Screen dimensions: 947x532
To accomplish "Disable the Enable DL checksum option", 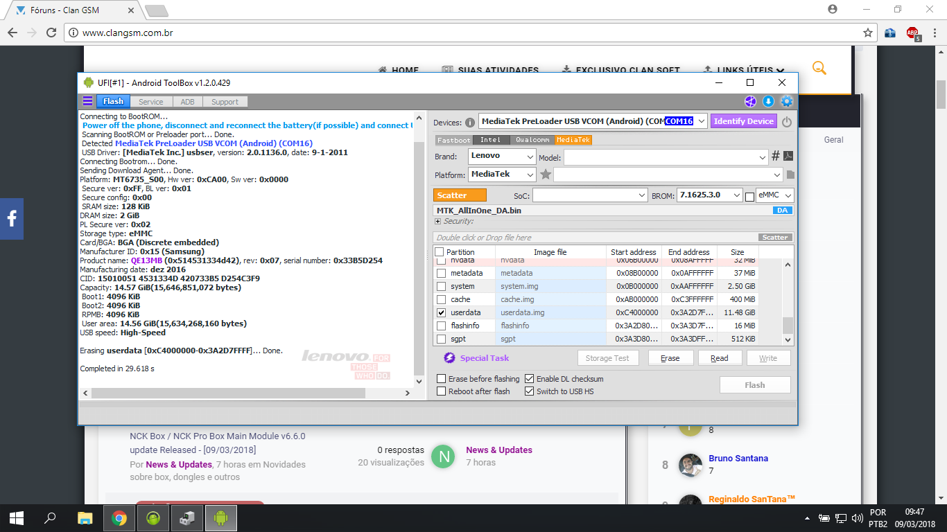I will [x=530, y=379].
